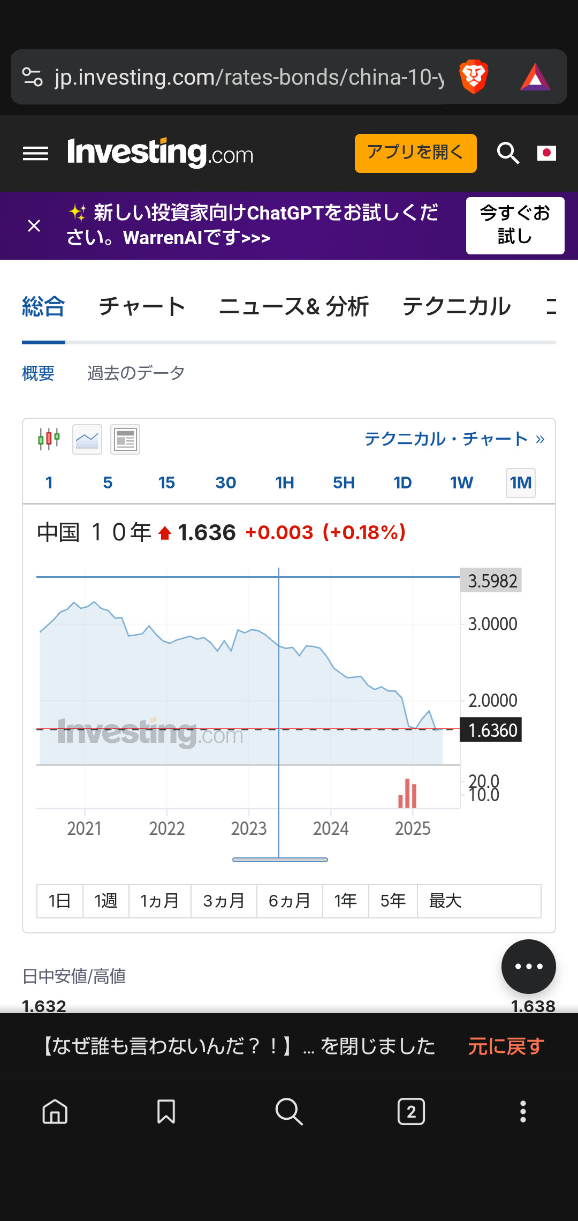This screenshot has width=578, height=1221.
Task: Open the browser three-dot overflow menu
Action: [523, 1112]
